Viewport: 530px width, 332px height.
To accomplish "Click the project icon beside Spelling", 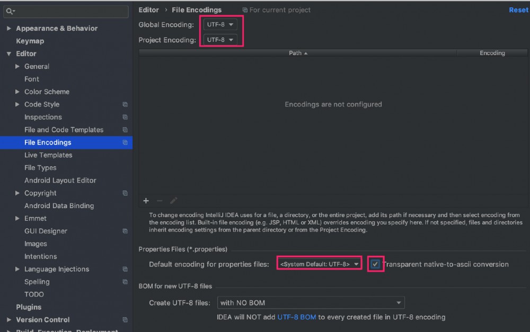I will [x=126, y=282].
